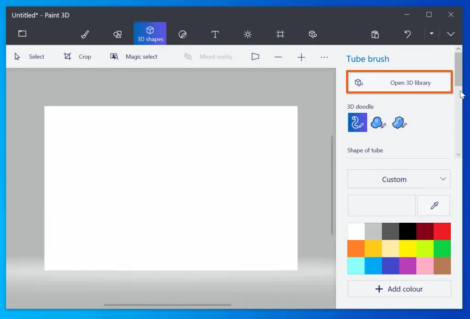Viewport: 470px width, 319px height.
Task: Switch to the Stickers tool
Action: (183, 34)
